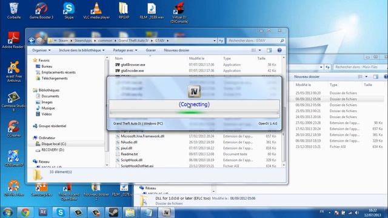Expand the address bar history dropdown
Image resolution: width=388 pixels, height=218 pixels.
coord(215,41)
